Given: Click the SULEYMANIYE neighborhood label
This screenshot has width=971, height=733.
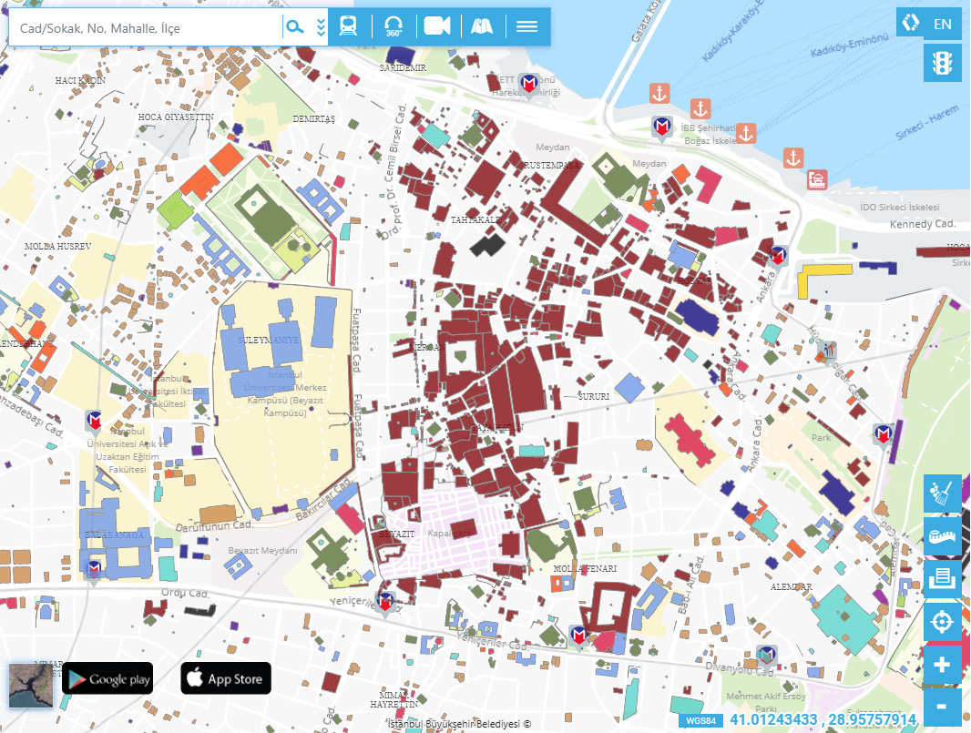Looking at the screenshot, I should coord(268,341).
